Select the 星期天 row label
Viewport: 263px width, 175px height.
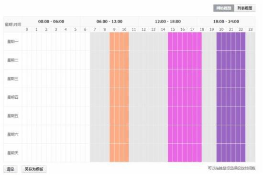13,153
